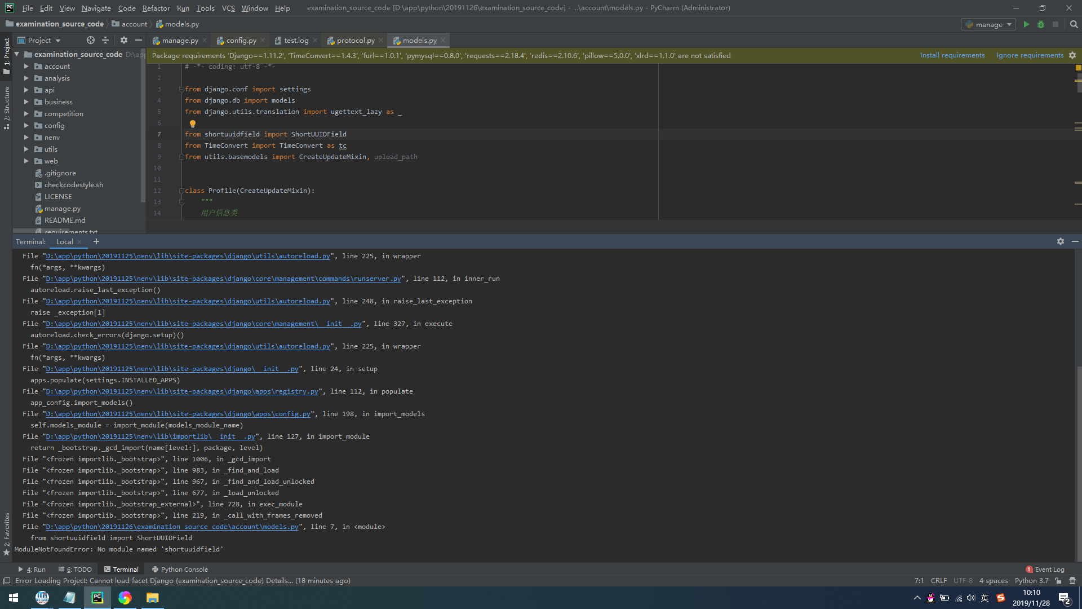Open the manage run configuration dropdown
Image resolution: width=1082 pixels, height=609 pixels.
click(988, 24)
